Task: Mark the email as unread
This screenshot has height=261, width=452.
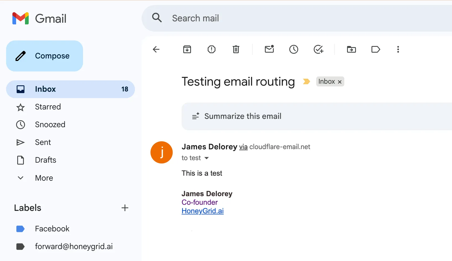Action: click(x=269, y=49)
